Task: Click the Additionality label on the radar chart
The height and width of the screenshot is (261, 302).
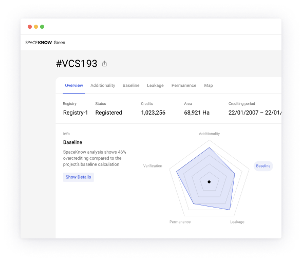Action: point(210,134)
